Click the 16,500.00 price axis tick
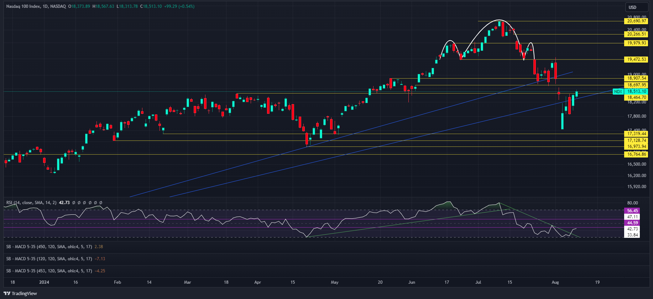The height and width of the screenshot is (299, 653). click(x=637, y=164)
